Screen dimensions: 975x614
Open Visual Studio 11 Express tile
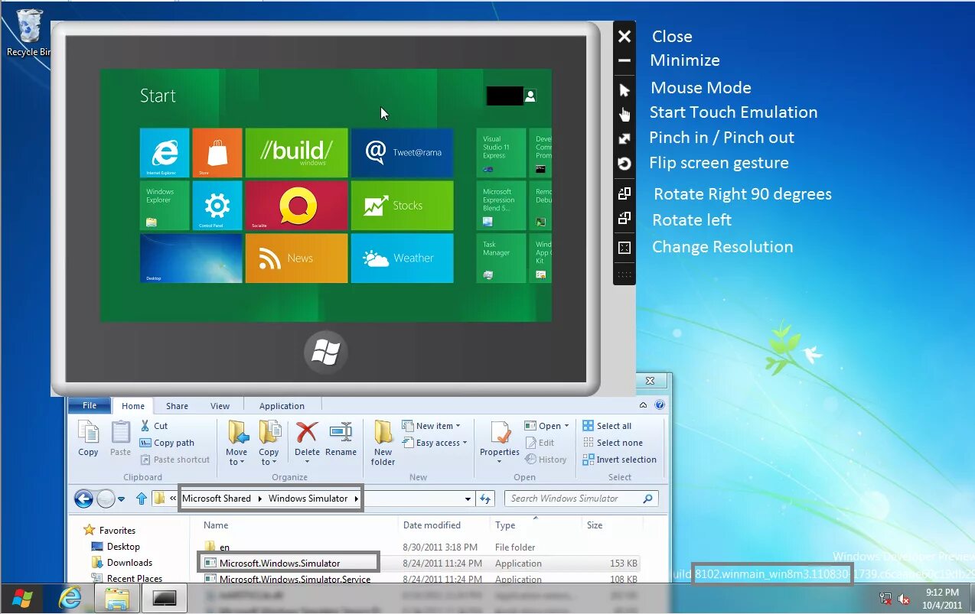(501, 153)
